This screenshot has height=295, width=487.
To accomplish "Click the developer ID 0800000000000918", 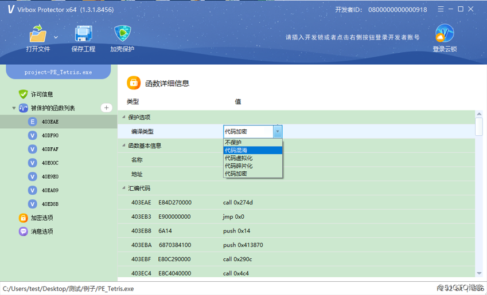I will pos(398,10).
